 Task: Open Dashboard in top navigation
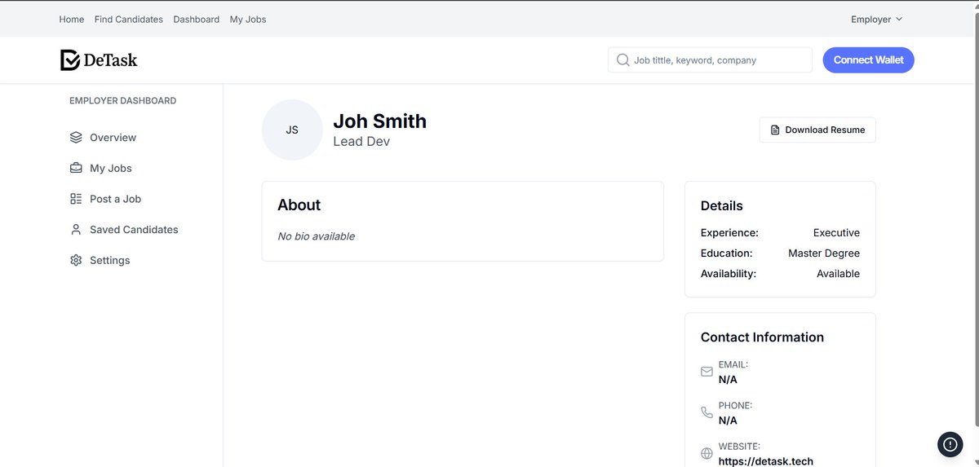coord(197,19)
